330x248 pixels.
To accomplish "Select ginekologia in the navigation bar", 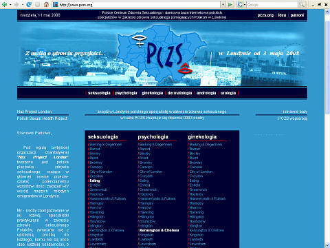I will pos(153,93).
